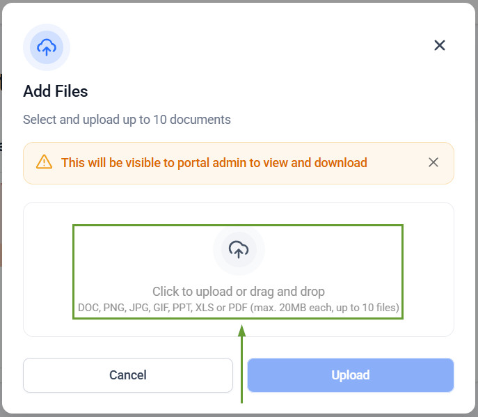Close the Add Files dialog with the X
The image size is (478, 417).
click(x=440, y=45)
